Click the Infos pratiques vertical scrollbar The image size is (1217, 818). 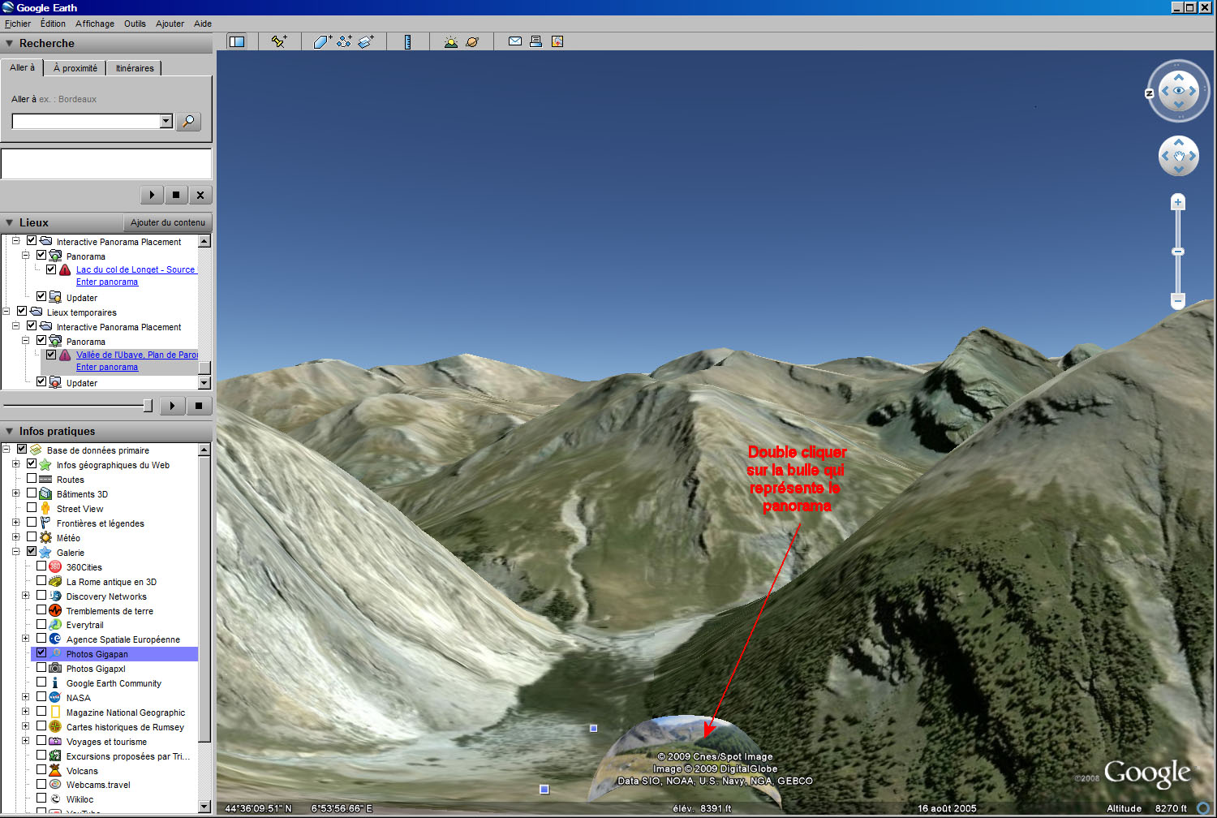[204, 601]
